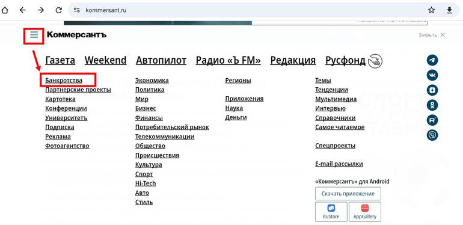Open the Наука link
Image resolution: width=463 pixels, height=225 pixels.
[234, 108]
